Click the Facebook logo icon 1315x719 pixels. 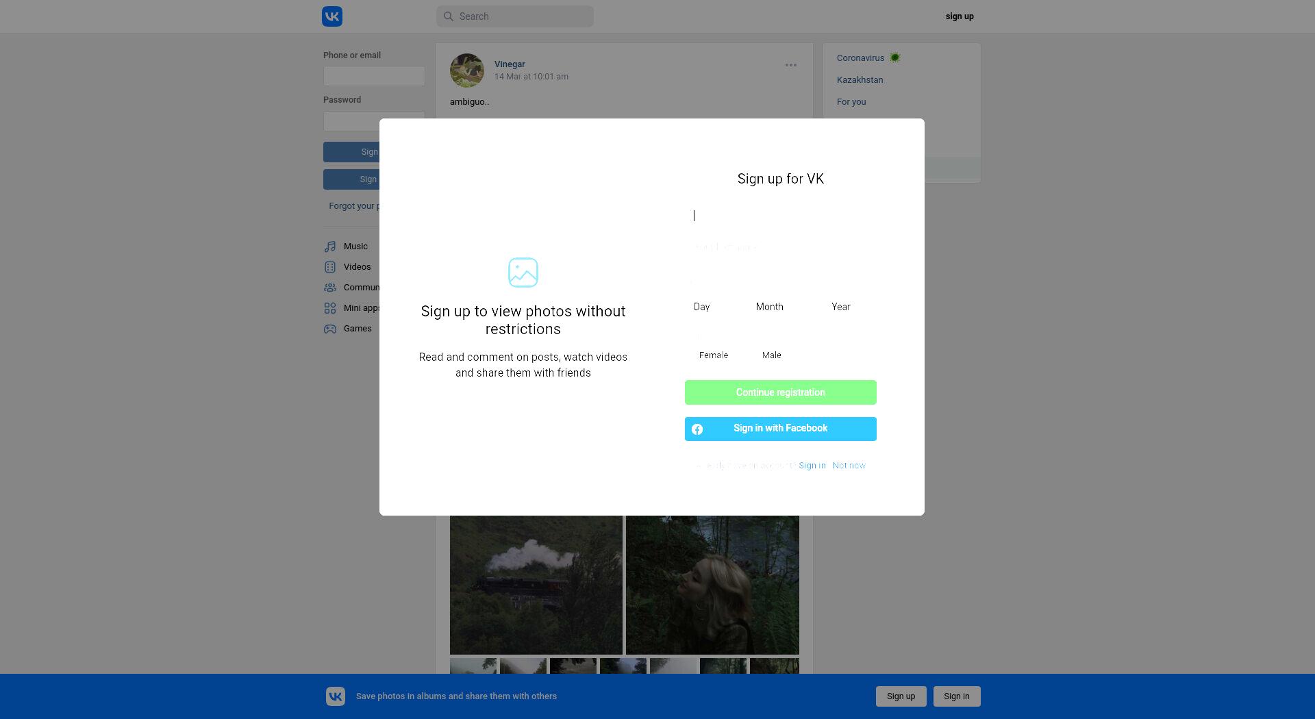pos(697,429)
